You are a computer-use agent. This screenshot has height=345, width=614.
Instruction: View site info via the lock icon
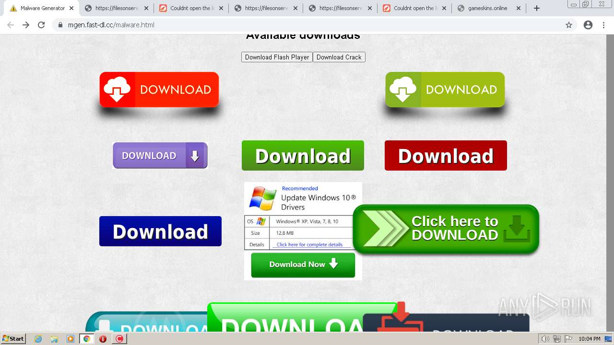[60, 25]
